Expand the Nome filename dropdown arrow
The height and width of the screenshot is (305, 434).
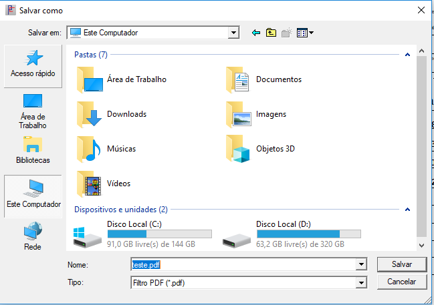(361, 264)
